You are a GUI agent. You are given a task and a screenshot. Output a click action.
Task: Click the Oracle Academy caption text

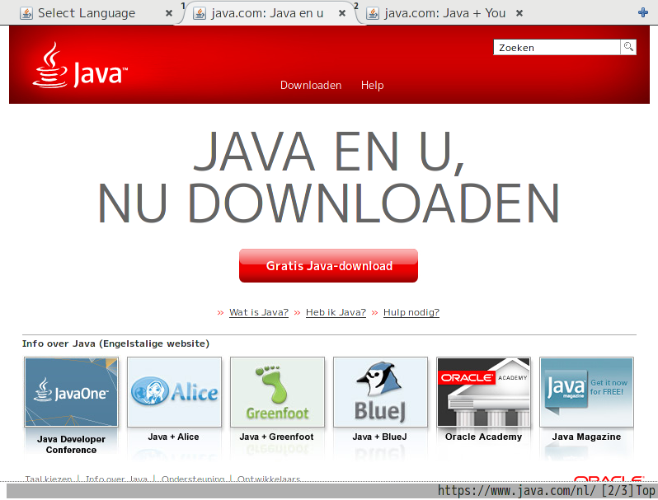(483, 437)
